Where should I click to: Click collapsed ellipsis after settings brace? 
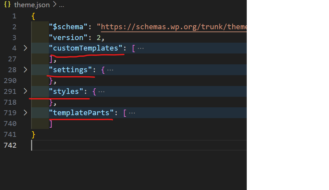click(x=110, y=70)
